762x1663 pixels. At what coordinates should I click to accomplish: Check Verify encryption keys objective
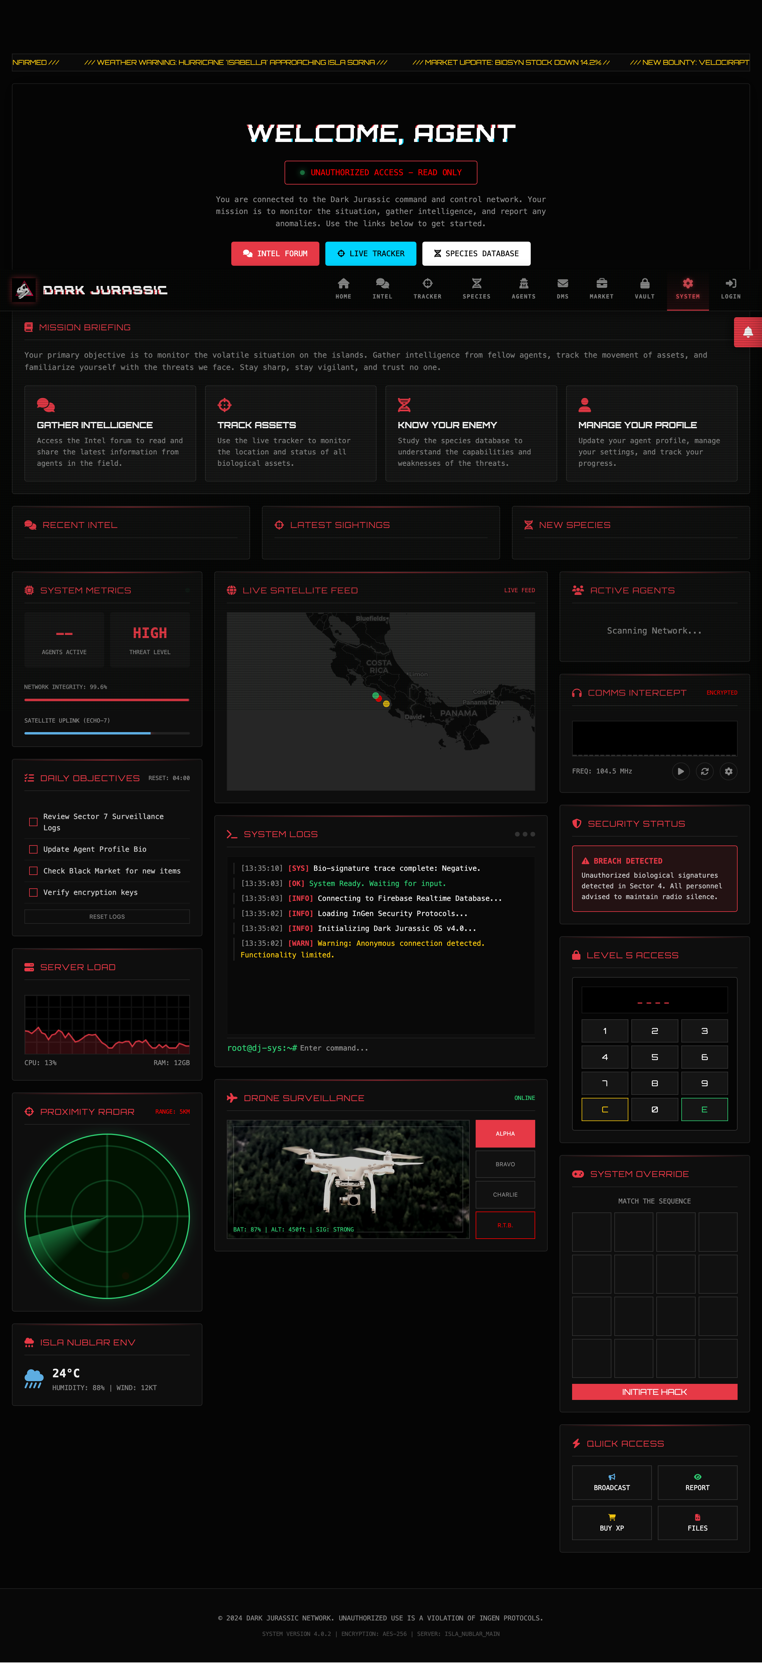coord(33,892)
